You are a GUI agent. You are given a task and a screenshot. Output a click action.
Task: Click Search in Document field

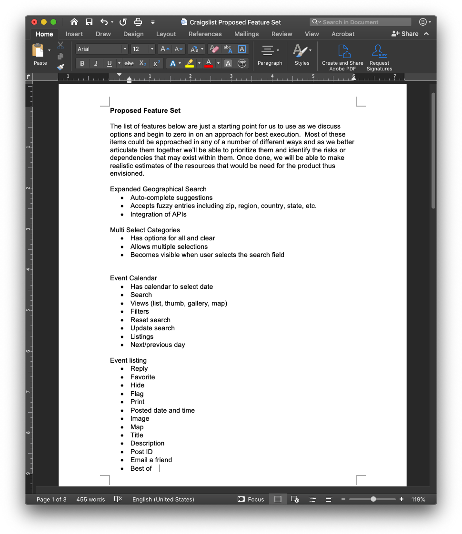[x=361, y=22]
